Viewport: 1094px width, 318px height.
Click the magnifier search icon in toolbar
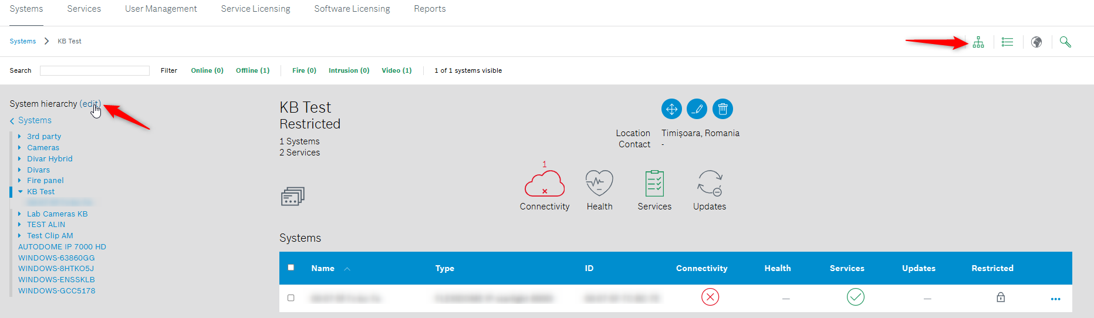(1065, 42)
